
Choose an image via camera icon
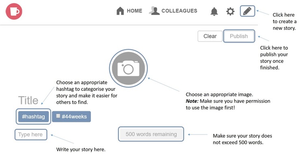128,68
